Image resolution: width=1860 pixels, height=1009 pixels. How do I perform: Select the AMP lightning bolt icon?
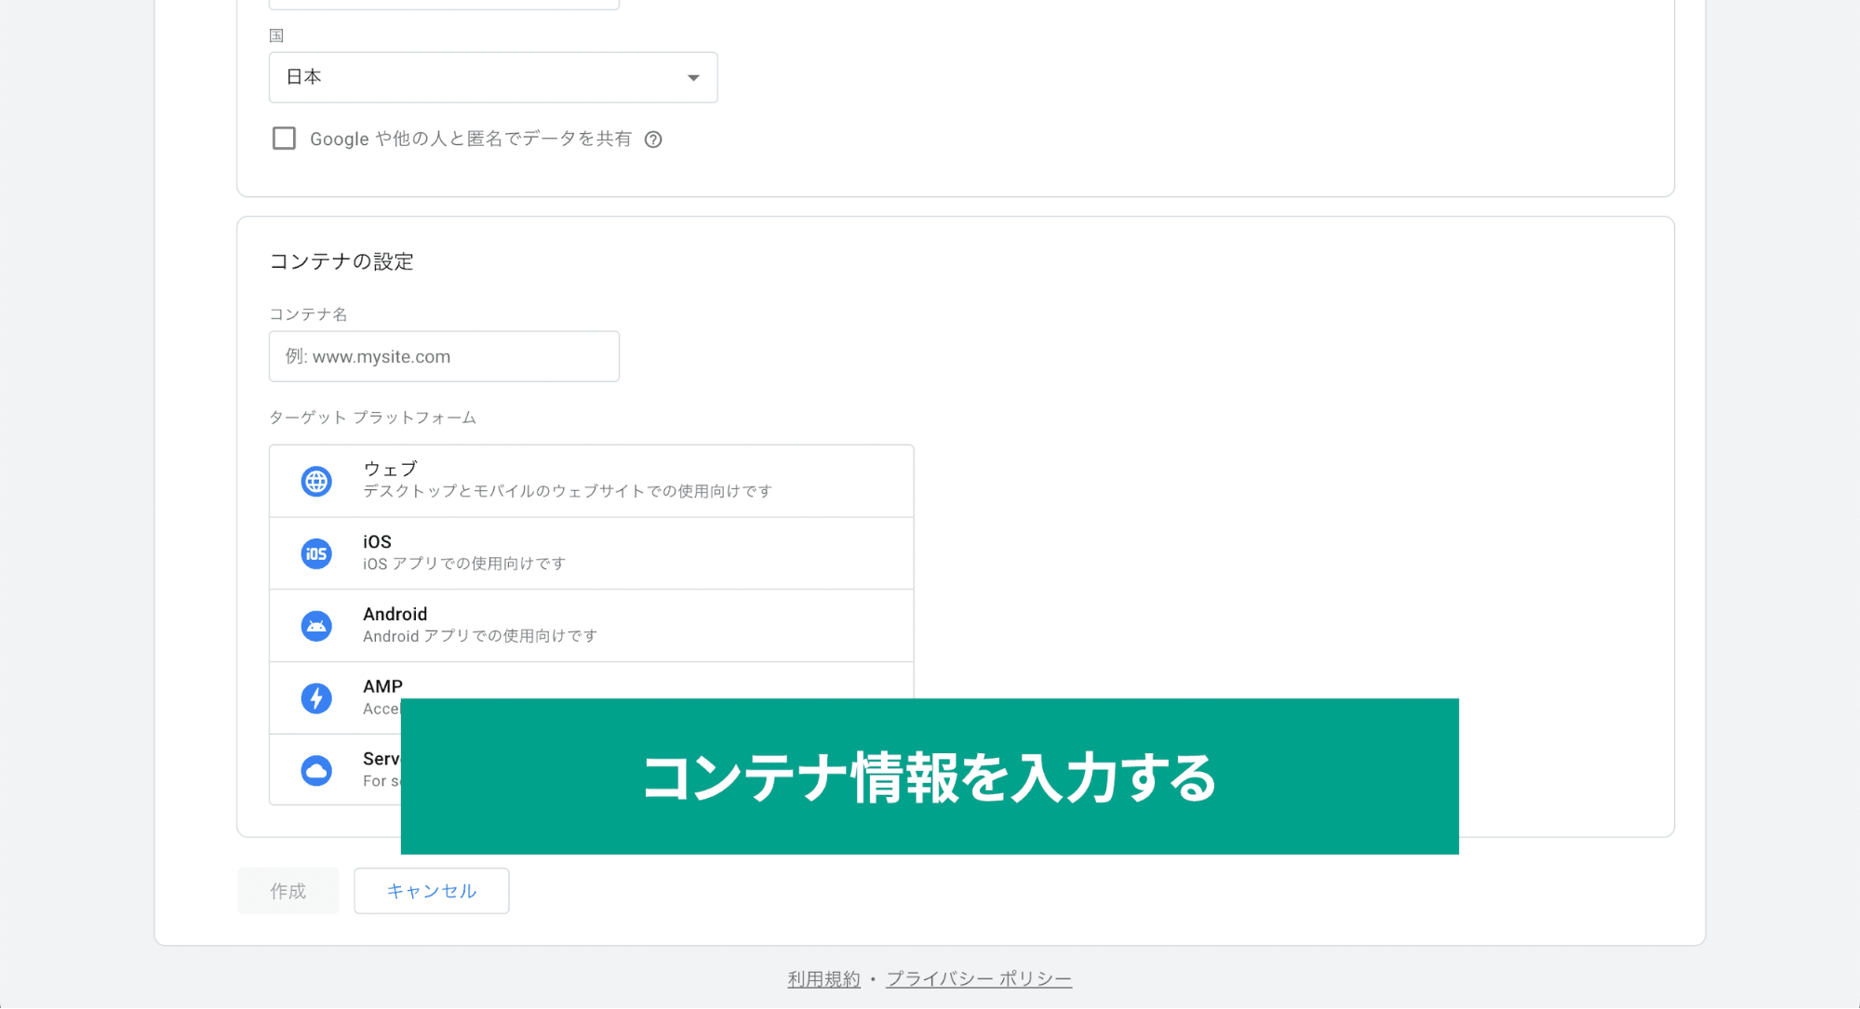(316, 698)
